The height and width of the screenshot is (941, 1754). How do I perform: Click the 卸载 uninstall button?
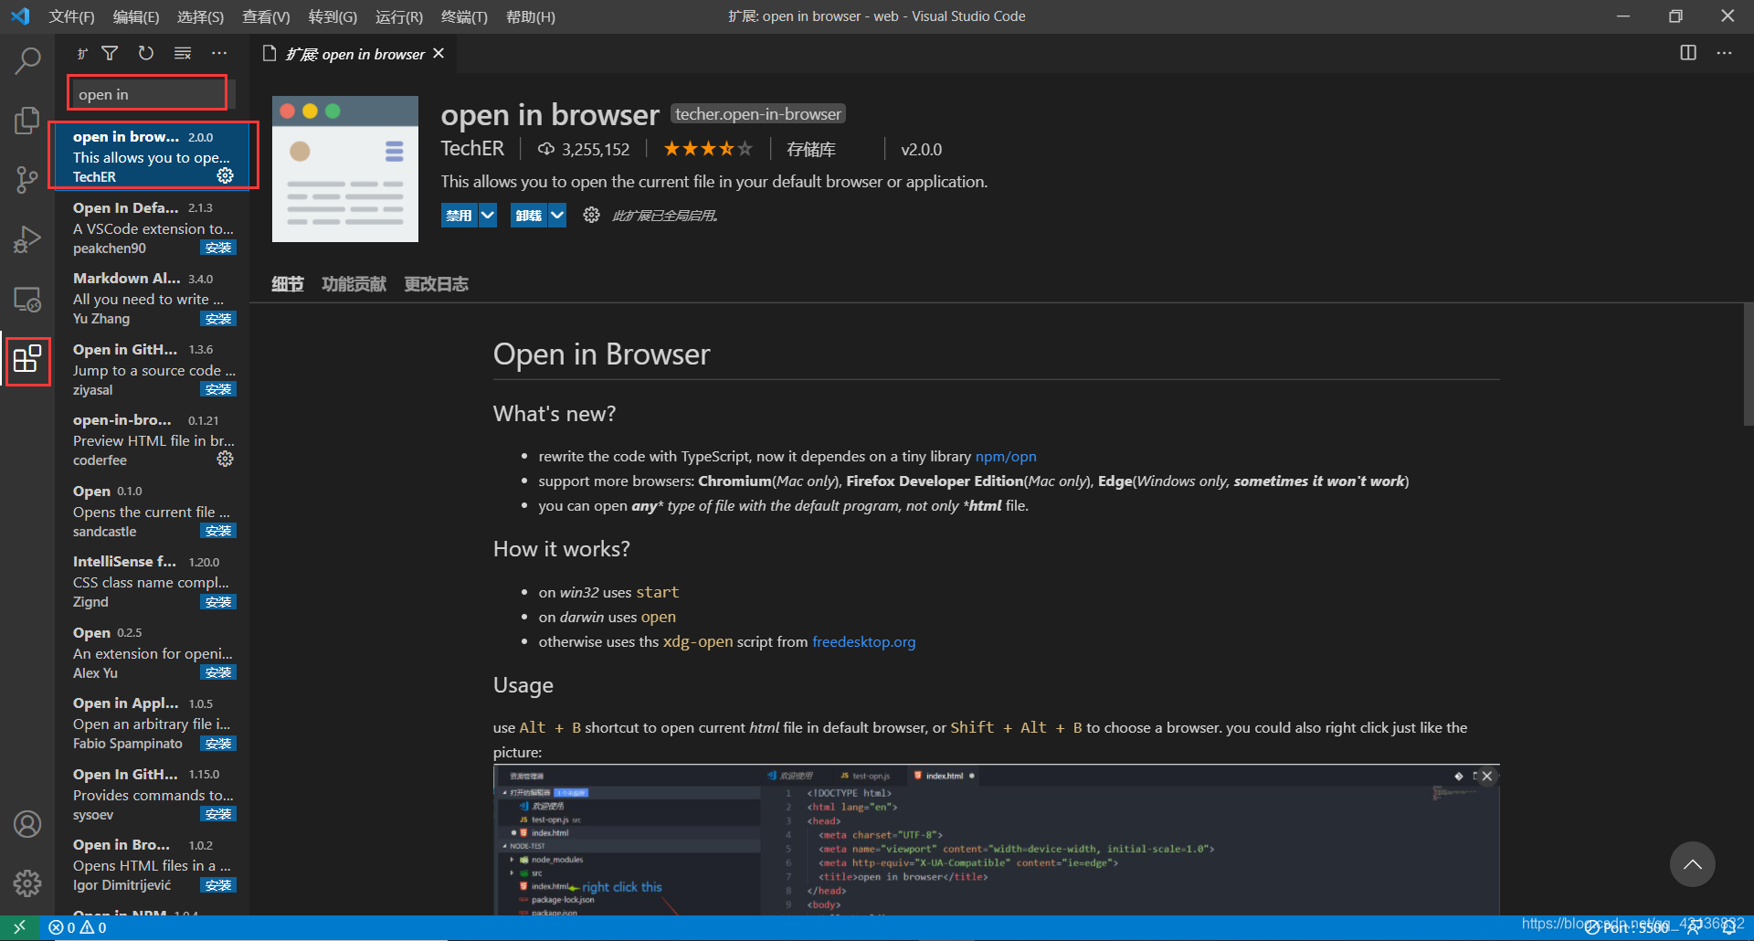tap(529, 215)
